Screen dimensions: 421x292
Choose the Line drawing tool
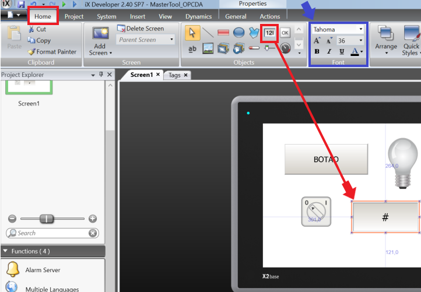click(x=208, y=33)
